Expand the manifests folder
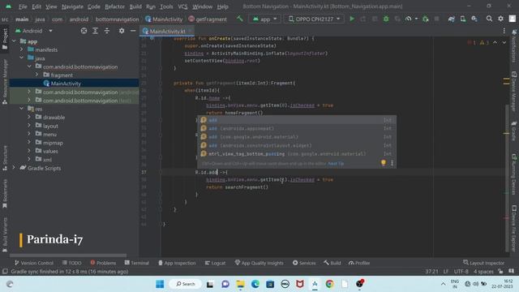Screen dimensions: 519x292 point(22,49)
